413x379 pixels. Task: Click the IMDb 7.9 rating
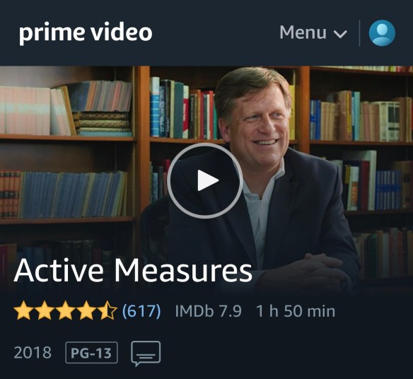208,311
